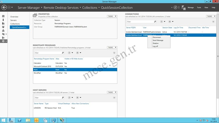Screen dimensions: 219x123
Task: Select the fourth server role icon in rail
Action: pyautogui.click(x=3, y=27)
